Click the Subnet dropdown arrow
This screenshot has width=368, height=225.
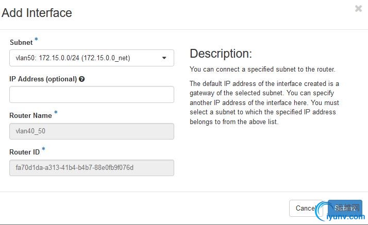click(x=164, y=58)
